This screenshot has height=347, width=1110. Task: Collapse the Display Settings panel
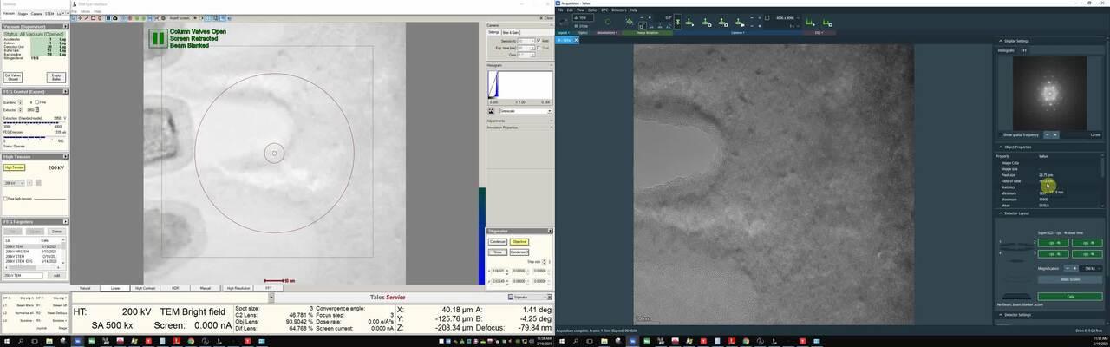pos(999,41)
